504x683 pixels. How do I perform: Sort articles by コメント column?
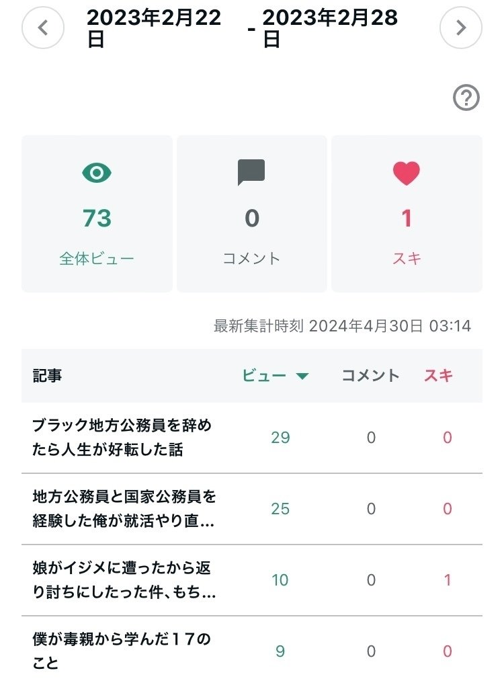(x=371, y=376)
